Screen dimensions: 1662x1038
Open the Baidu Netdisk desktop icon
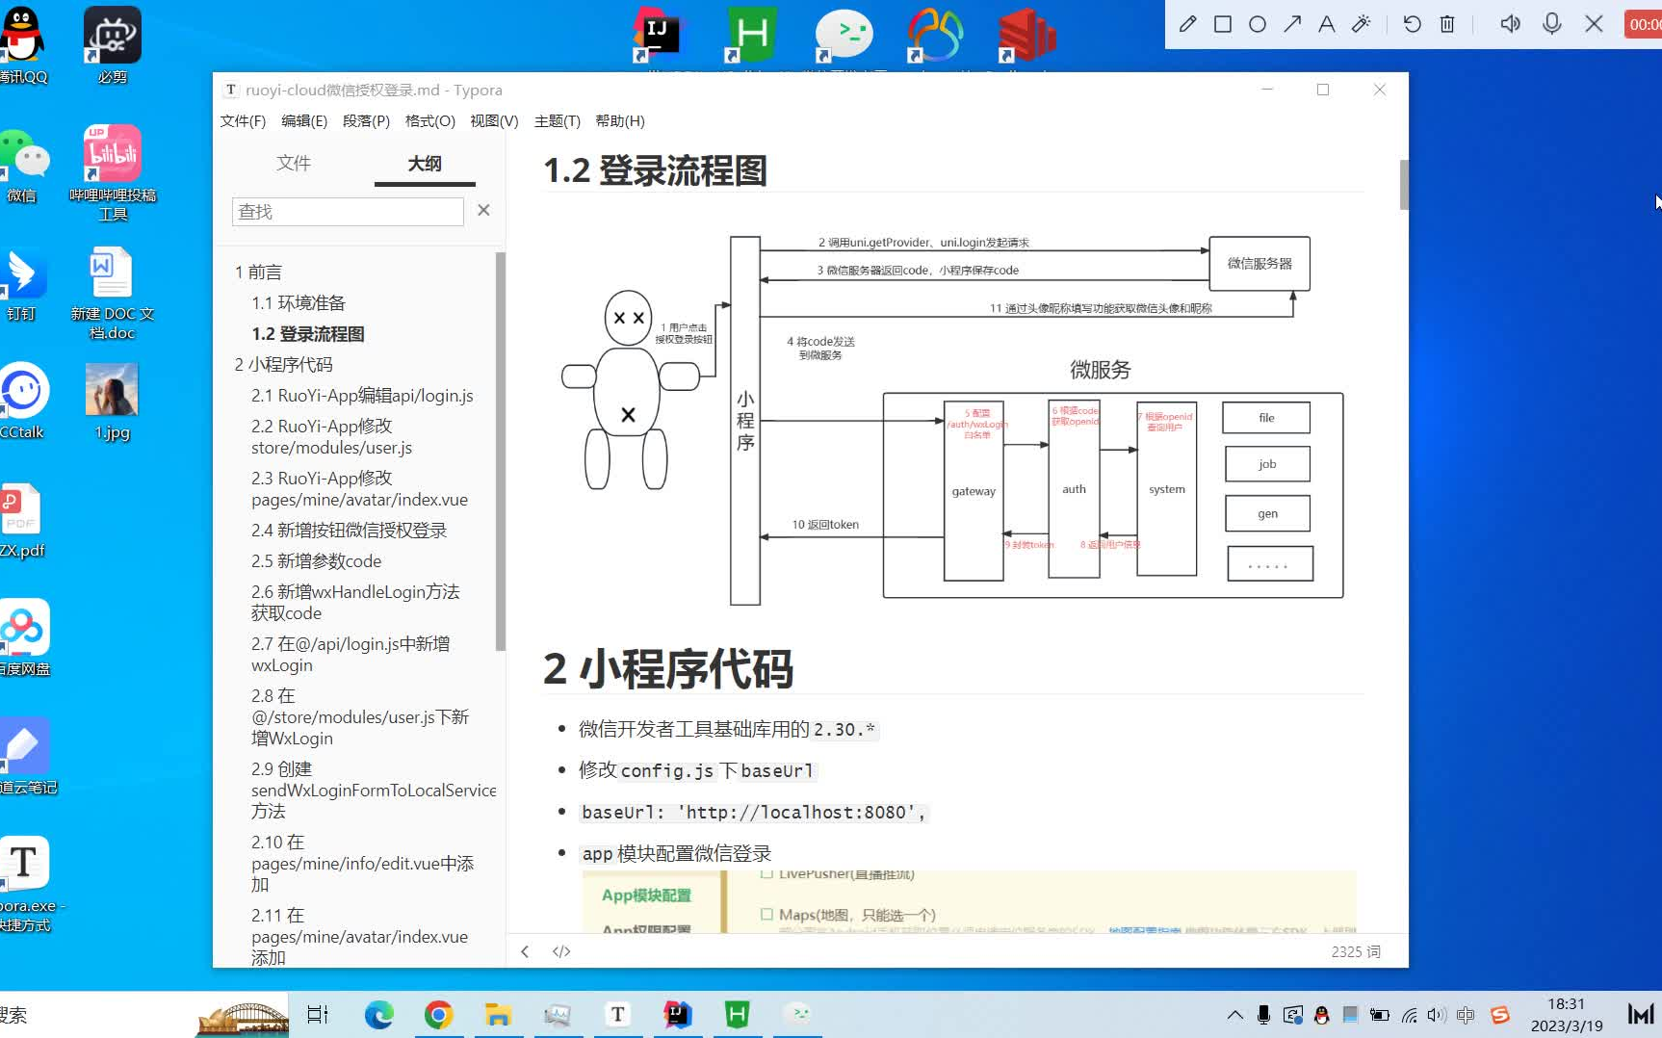(x=24, y=637)
